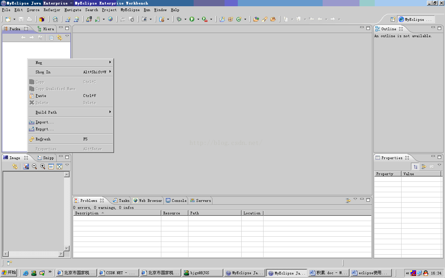Click the run/stop server toolbar icon

pos(98,19)
